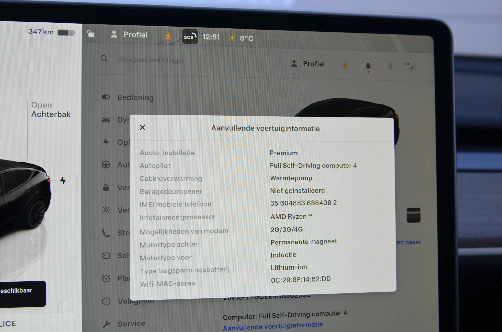Image resolution: width=502 pixels, height=332 pixels.
Task: Tap the lock icon in status bar
Action: click(x=90, y=34)
